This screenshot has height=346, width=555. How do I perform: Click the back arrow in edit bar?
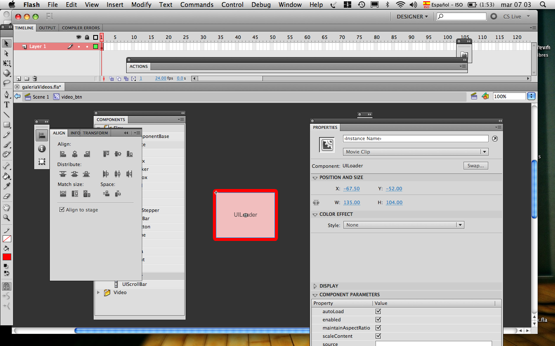(17, 96)
